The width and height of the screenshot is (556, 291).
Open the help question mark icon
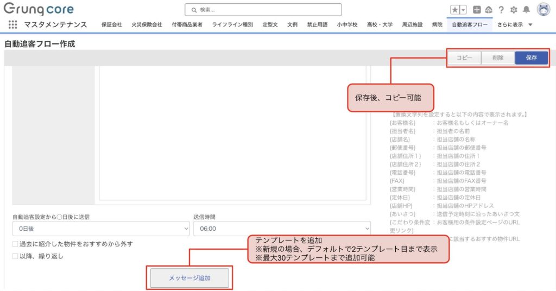pyautogui.click(x=501, y=10)
